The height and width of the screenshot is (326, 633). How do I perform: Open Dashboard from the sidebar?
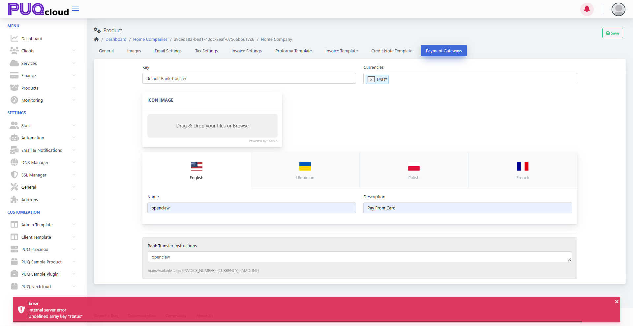coord(32,39)
